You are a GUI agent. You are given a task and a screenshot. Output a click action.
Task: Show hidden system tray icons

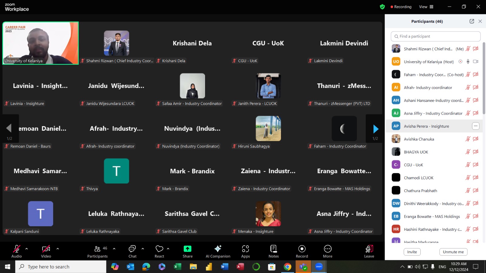click(x=402, y=267)
